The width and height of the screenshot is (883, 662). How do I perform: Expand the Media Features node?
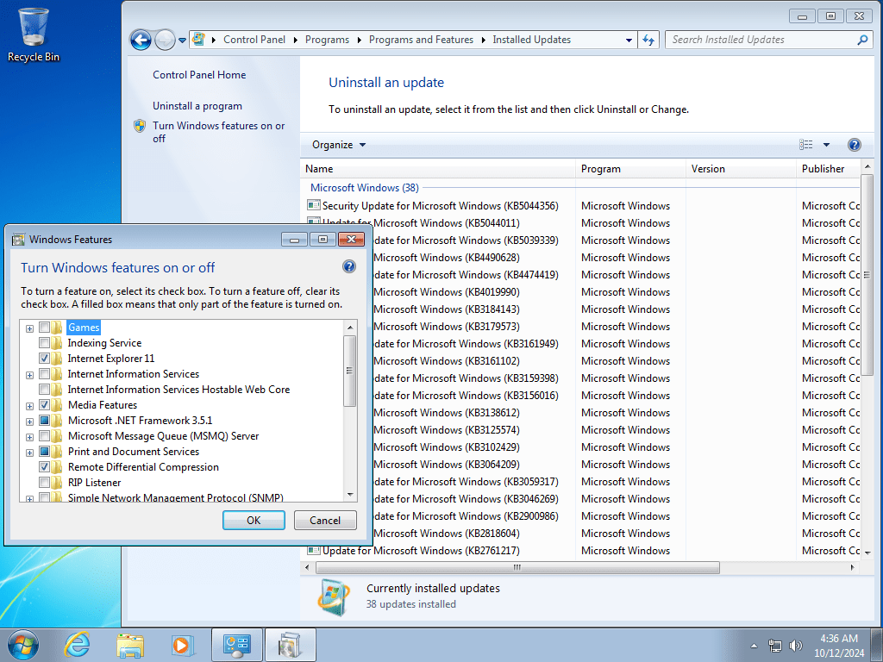pyautogui.click(x=29, y=406)
